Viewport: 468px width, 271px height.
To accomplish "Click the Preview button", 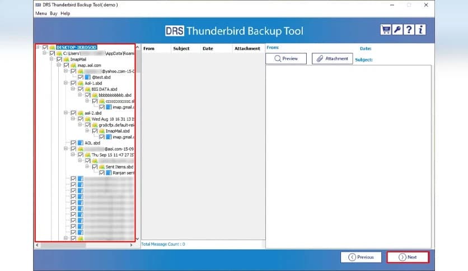I will pyautogui.click(x=286, y=58).
